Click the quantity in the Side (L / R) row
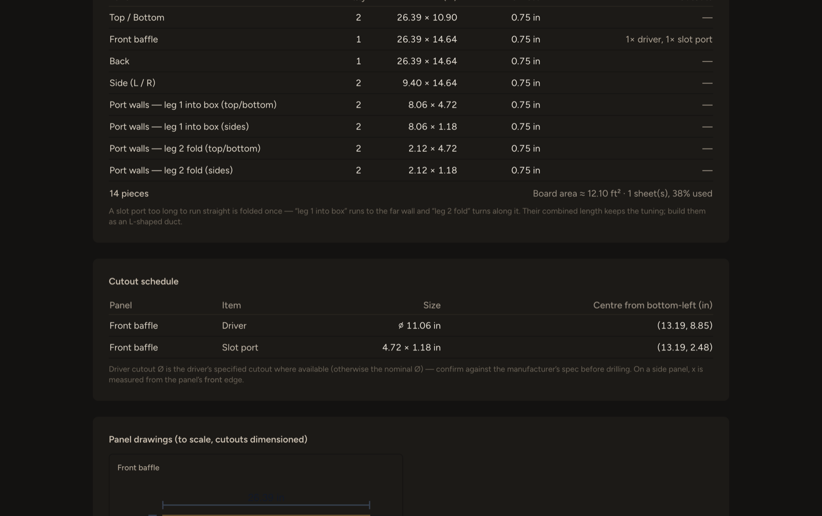 [x=359, y=83]
